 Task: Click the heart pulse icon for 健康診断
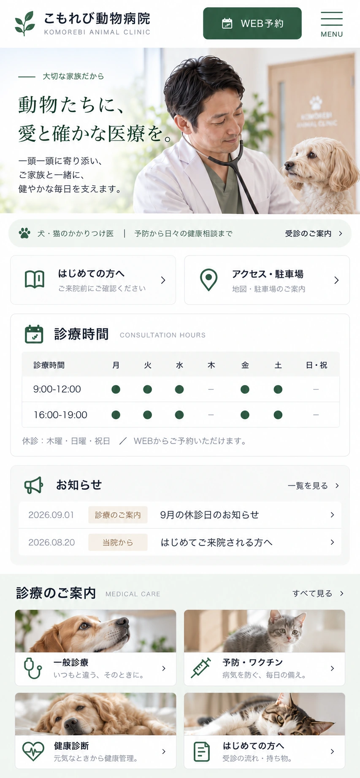click(x=33, y=751)
